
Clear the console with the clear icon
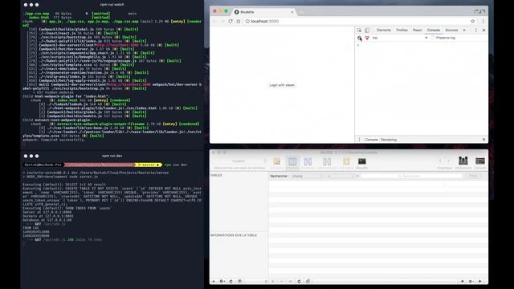tap(359, 38)
